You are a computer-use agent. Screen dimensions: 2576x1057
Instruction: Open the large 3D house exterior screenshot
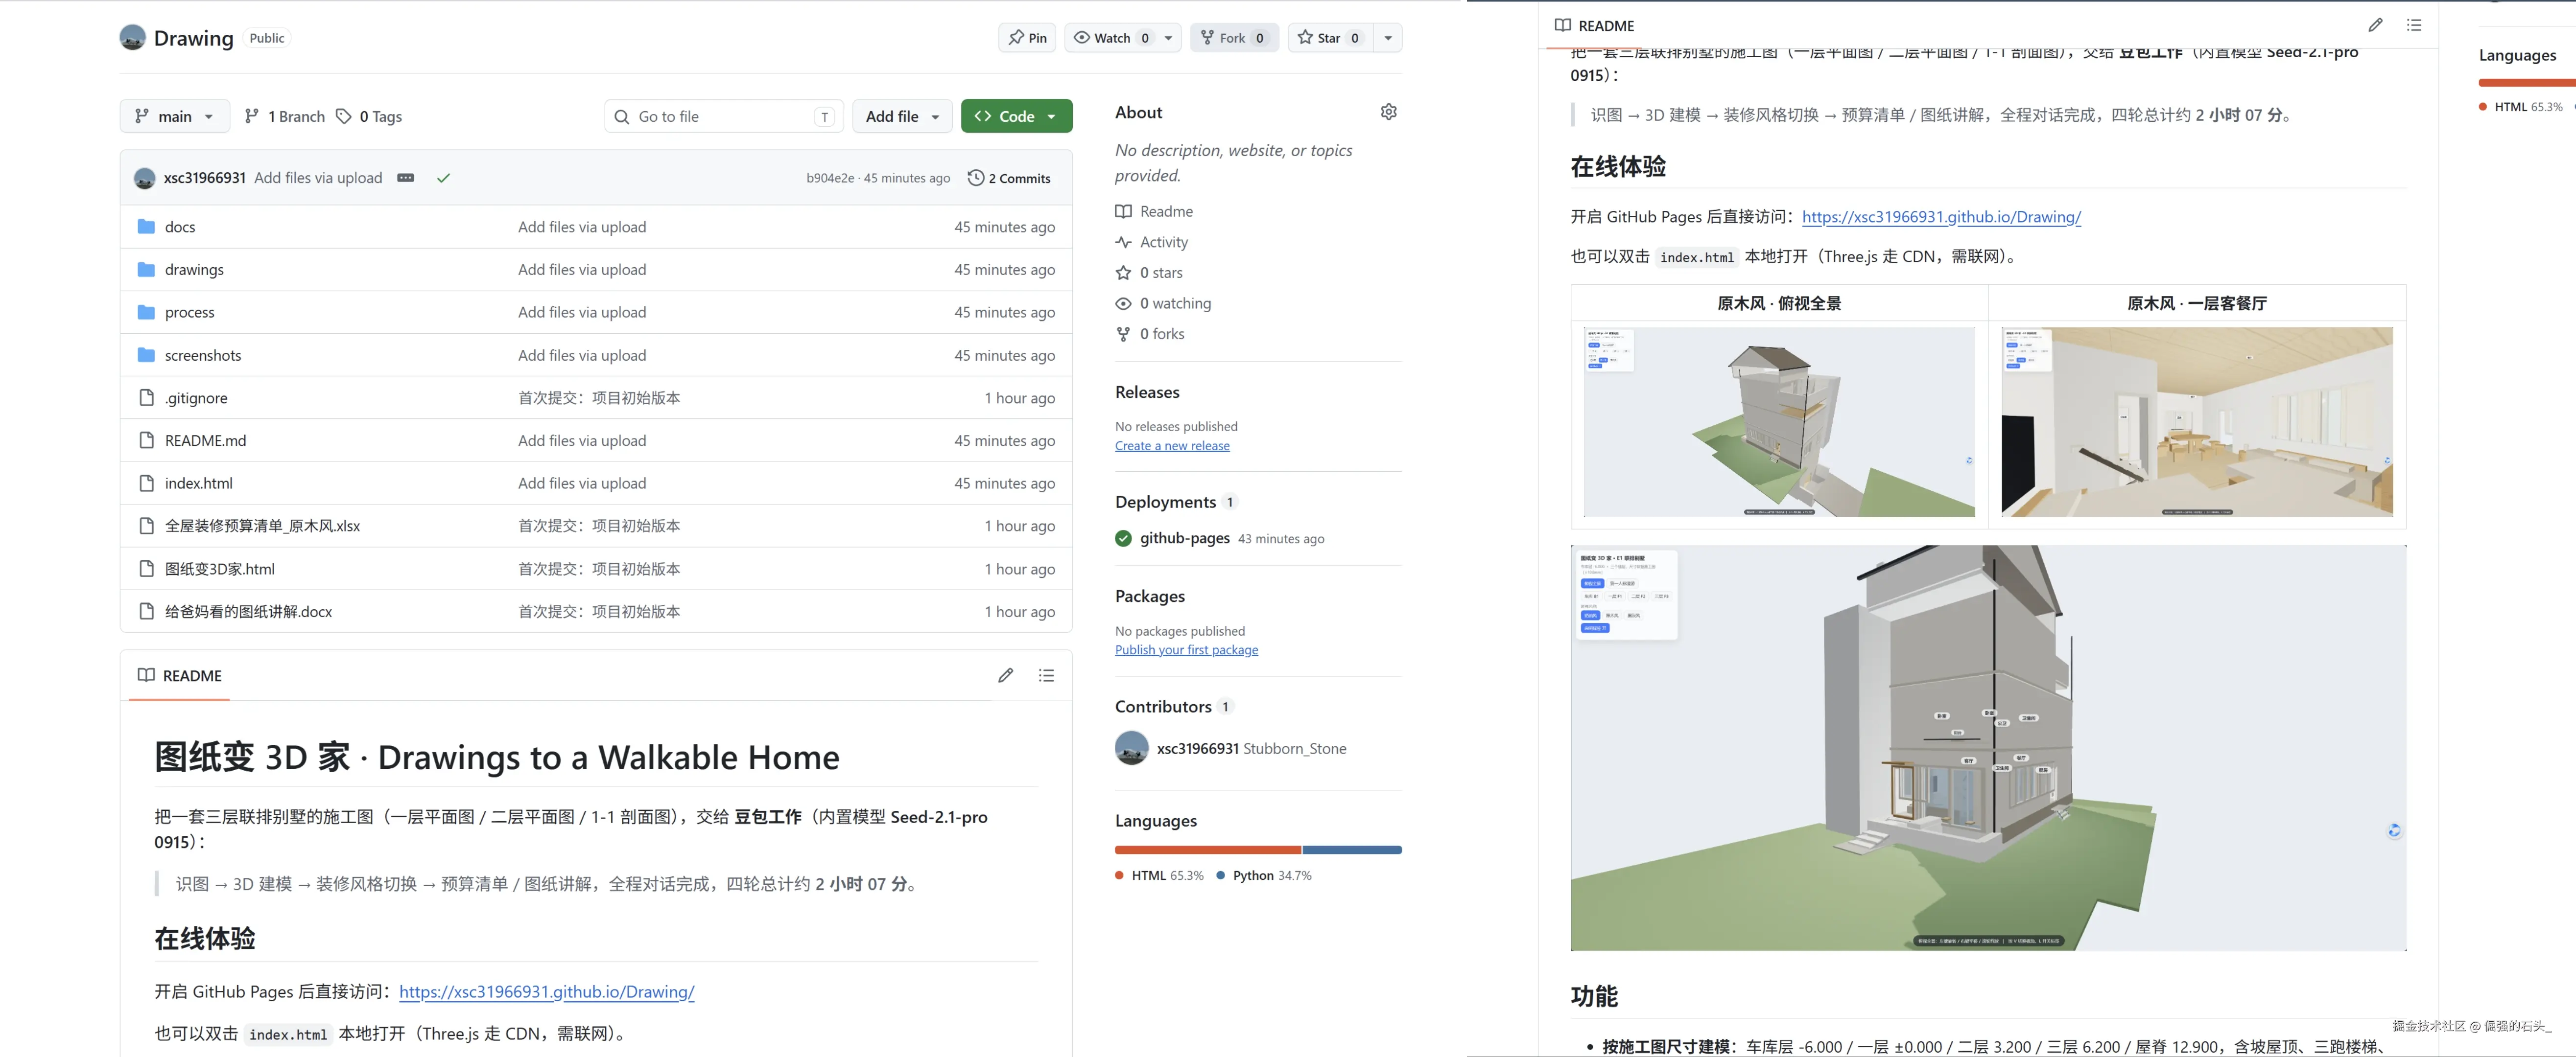pyautogui.click(x=1988, y=747)
